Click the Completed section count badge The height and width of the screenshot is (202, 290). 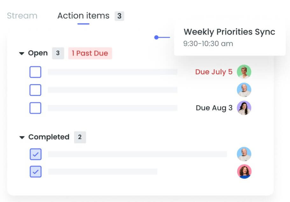coord(80,137)
